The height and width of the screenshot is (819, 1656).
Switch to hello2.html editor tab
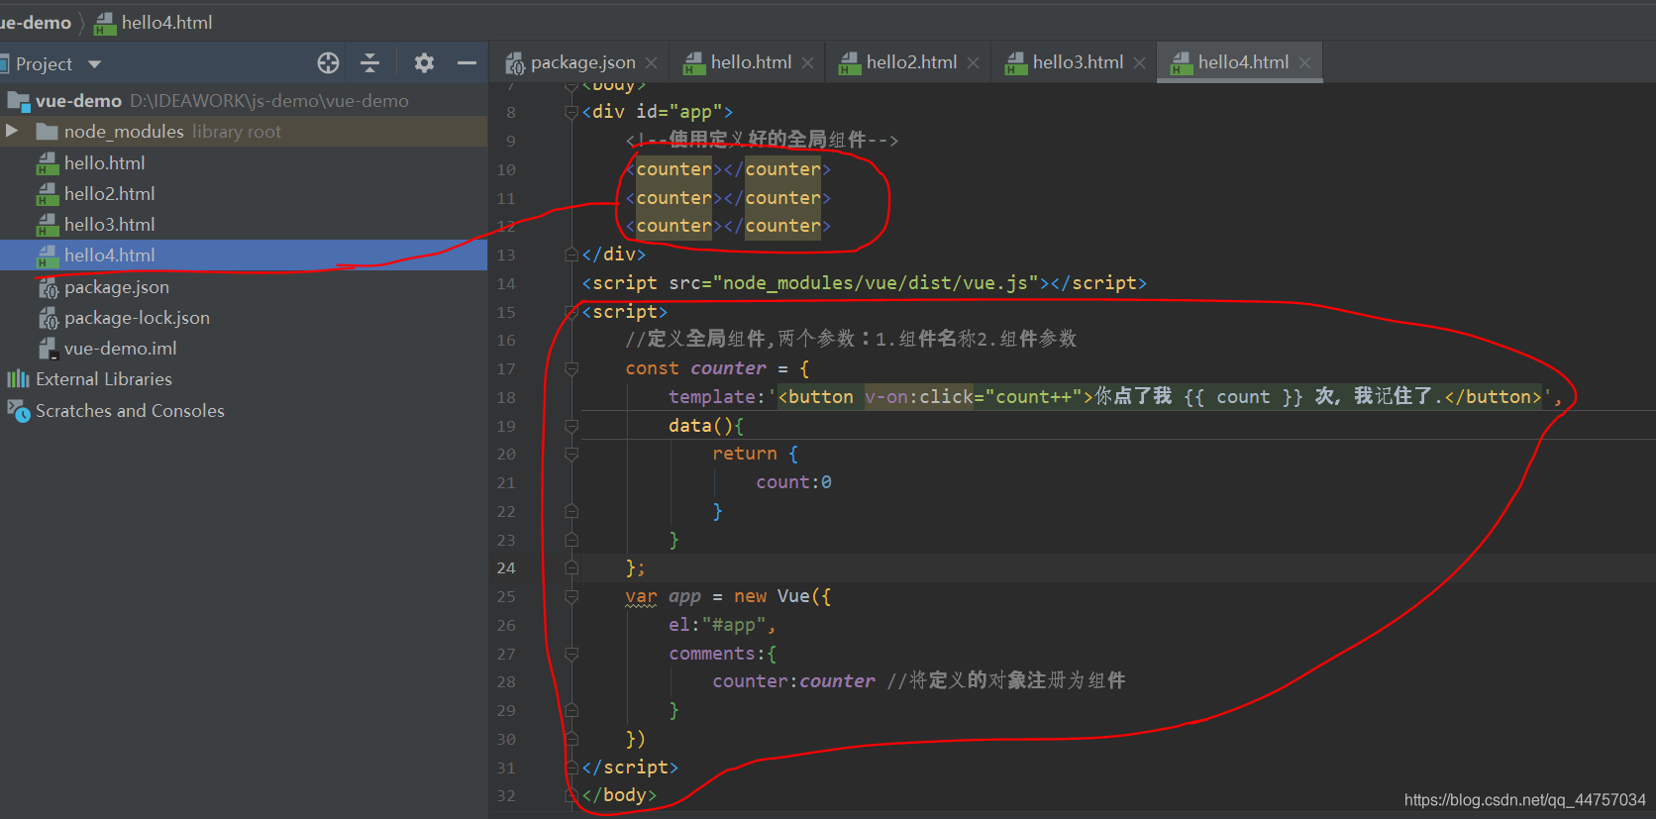910,62
